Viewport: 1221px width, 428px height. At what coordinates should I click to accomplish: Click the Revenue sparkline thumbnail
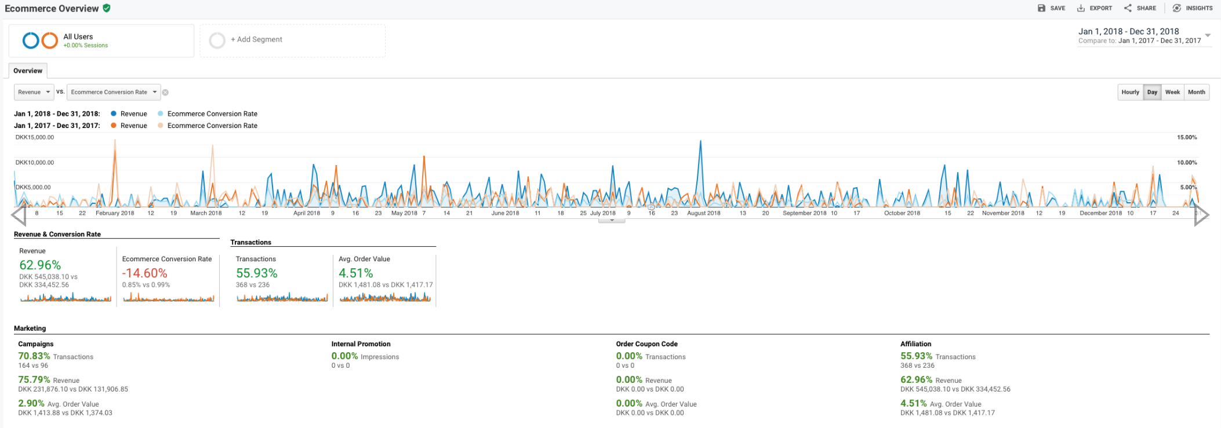click(x=66, y=298)
